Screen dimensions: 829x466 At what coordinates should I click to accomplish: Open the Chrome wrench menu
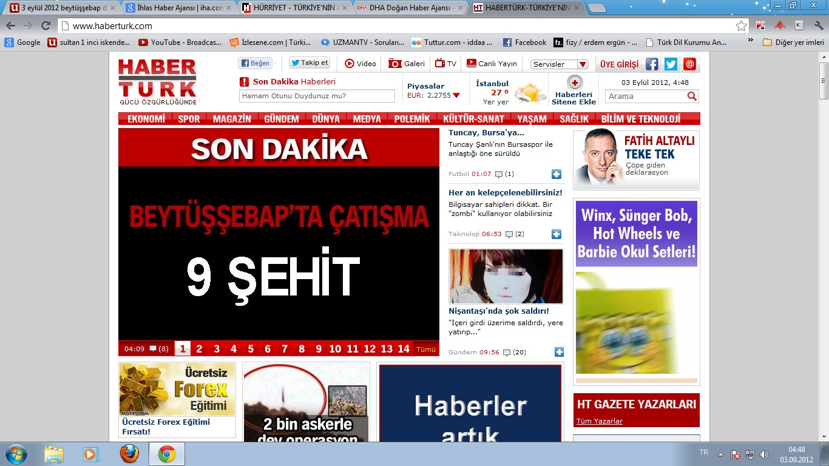[x=818, y=25]
